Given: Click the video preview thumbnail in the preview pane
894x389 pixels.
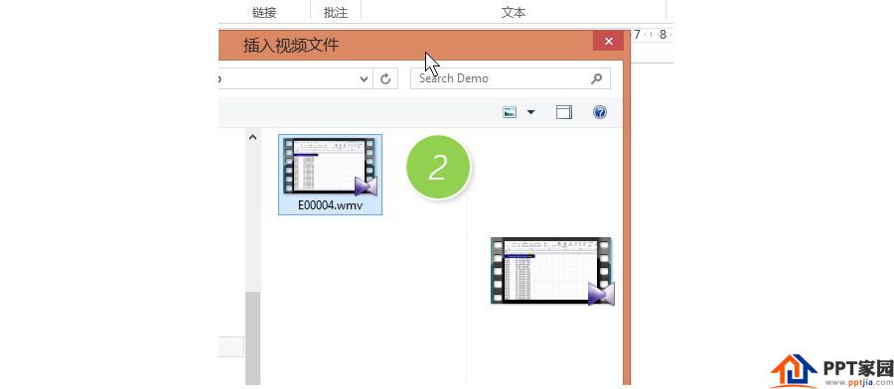Looking at the screenshot, I should coord(552,271).
